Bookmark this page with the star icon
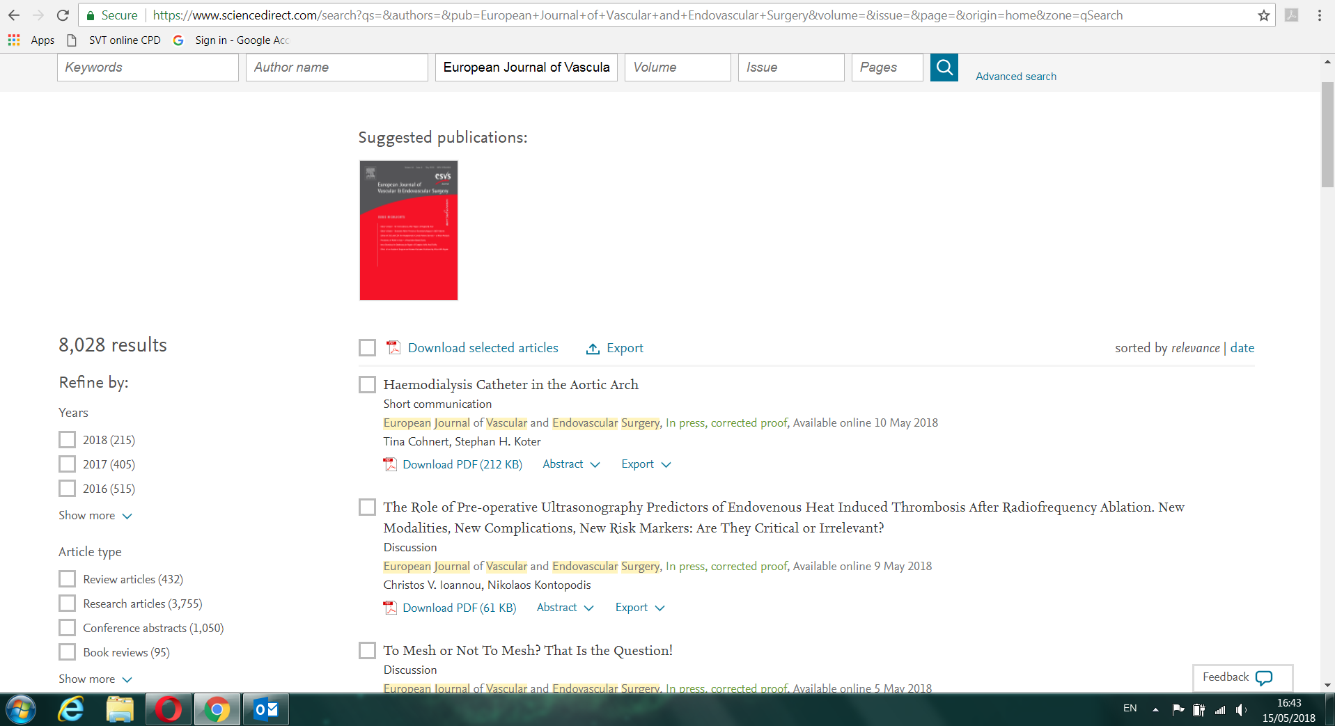This screenshot has height=726, width=1335. coord(1263,15)
